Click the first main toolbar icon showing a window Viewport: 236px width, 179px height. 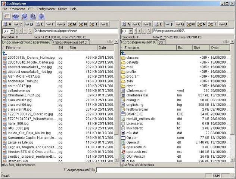point(7,16)
